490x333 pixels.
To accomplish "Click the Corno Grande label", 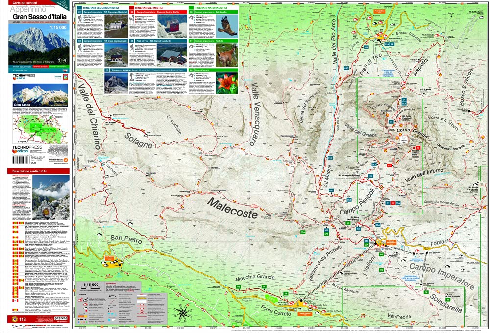I will (x=412, y=132).
